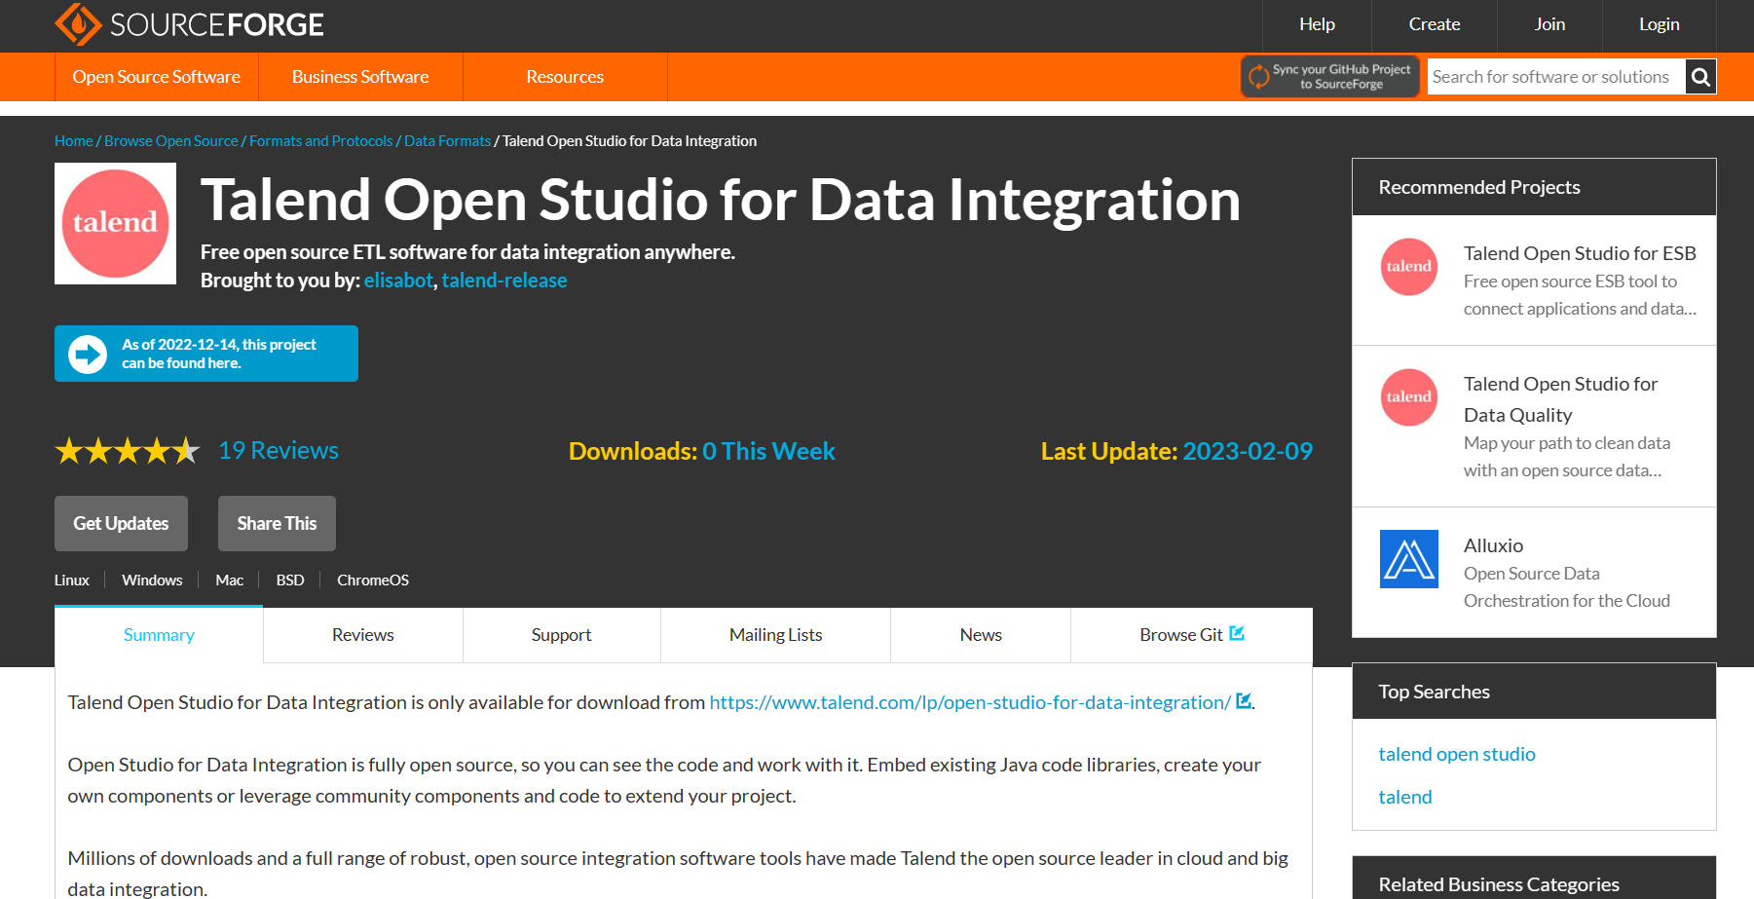The height and width of the screenshot is (899, 1754).
Task: Open talend-release author profile
Action: (x=504, y=281)
